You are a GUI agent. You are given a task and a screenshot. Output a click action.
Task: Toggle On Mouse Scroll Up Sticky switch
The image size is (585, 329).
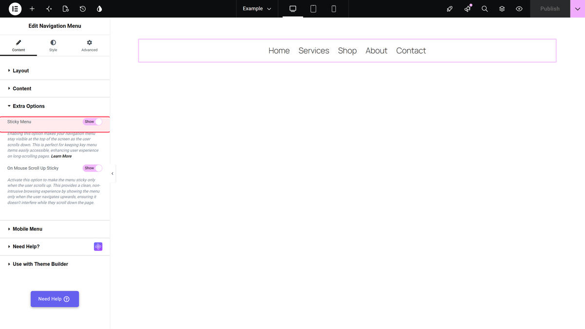(x=93, y=168)
